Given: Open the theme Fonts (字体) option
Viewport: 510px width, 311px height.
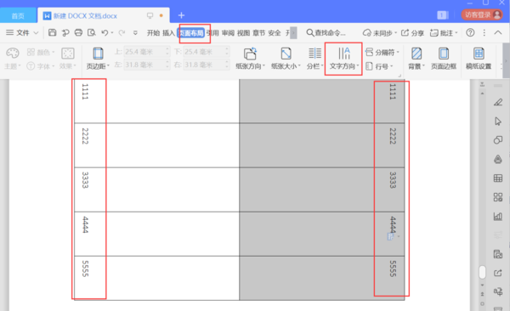Looking at the screenshot, I should (x=40, y=66).
